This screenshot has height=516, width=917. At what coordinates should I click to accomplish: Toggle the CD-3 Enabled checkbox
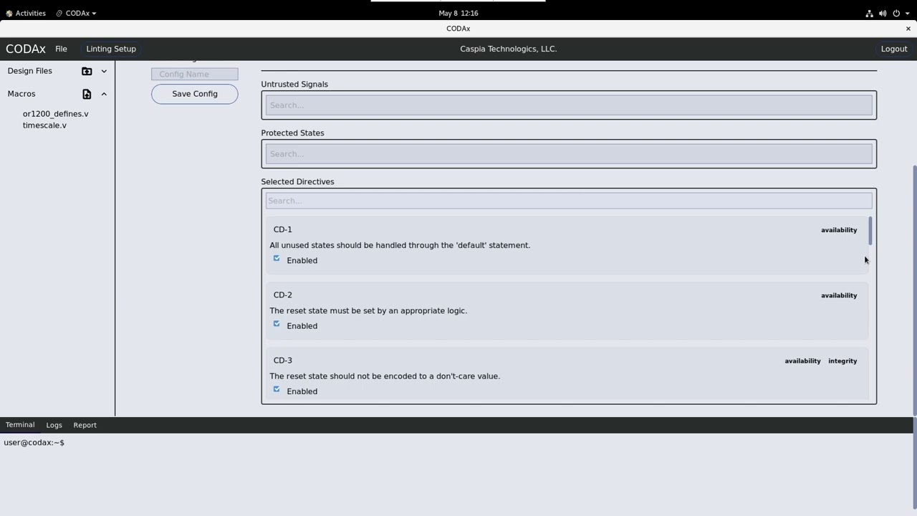pyautogui.click(x=277, y=389)
